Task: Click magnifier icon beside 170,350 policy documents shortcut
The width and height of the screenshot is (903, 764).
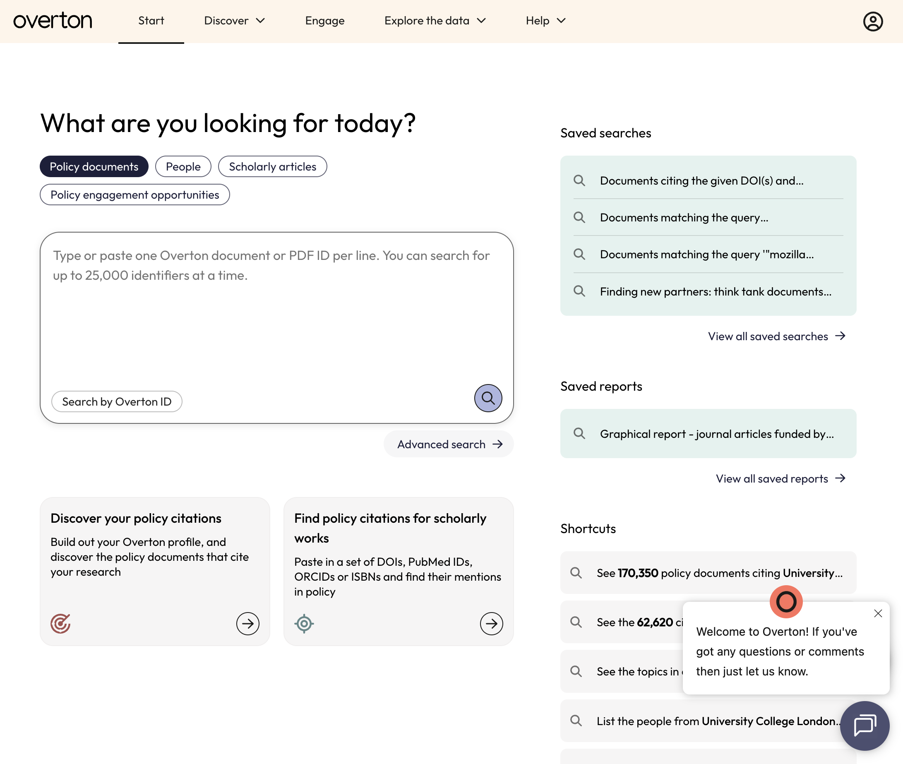Action: 576,572
